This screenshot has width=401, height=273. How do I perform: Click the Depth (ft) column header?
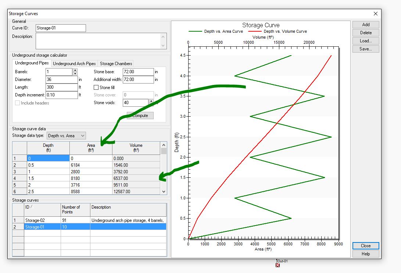tap(49, 148)
